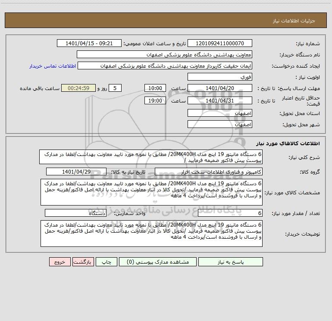Click unit of measure field 'دستگاه'

tap(75, 213)
